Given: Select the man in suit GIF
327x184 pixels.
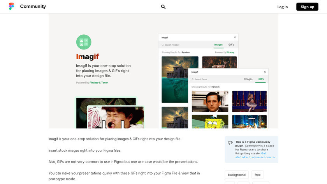Looking at the screenshot, I should coord(210,101).
